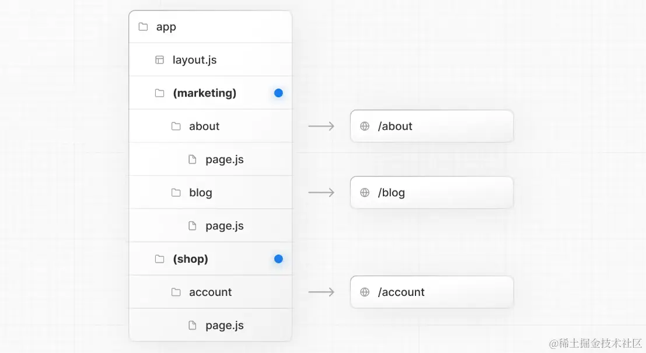Screen dimensions: 646x353
Task: Click the account folder icon
Action: pyautogui.click(x=176, y=292)
